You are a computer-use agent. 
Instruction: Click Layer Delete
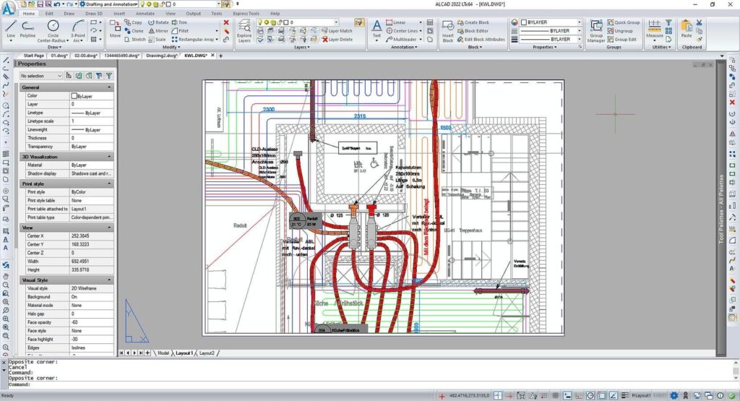pos(337,40)
